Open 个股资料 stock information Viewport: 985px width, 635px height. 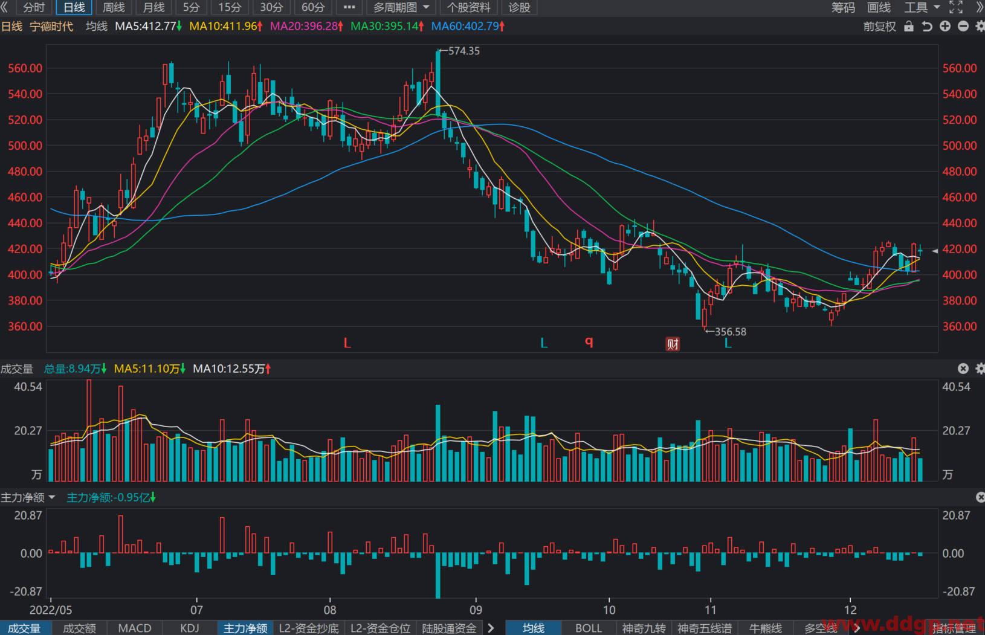pos(469,7)
